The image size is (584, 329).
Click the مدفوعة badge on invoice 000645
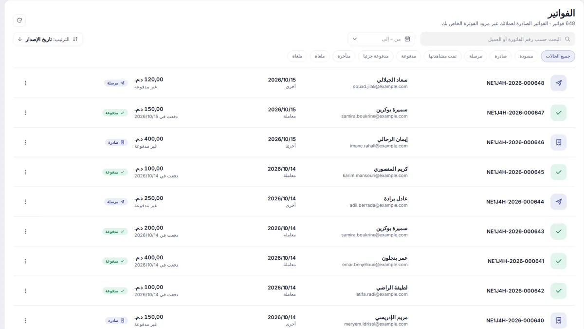pyautogui.click(x=115, y=173)
